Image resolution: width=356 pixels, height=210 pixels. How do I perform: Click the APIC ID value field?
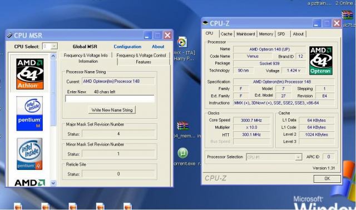[x=329, y=157]
